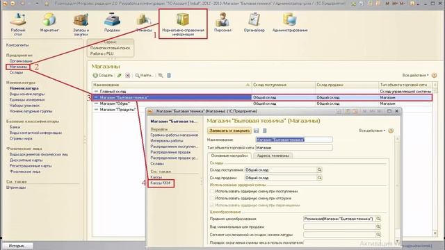Click the Наименование input field

[294, 140]
